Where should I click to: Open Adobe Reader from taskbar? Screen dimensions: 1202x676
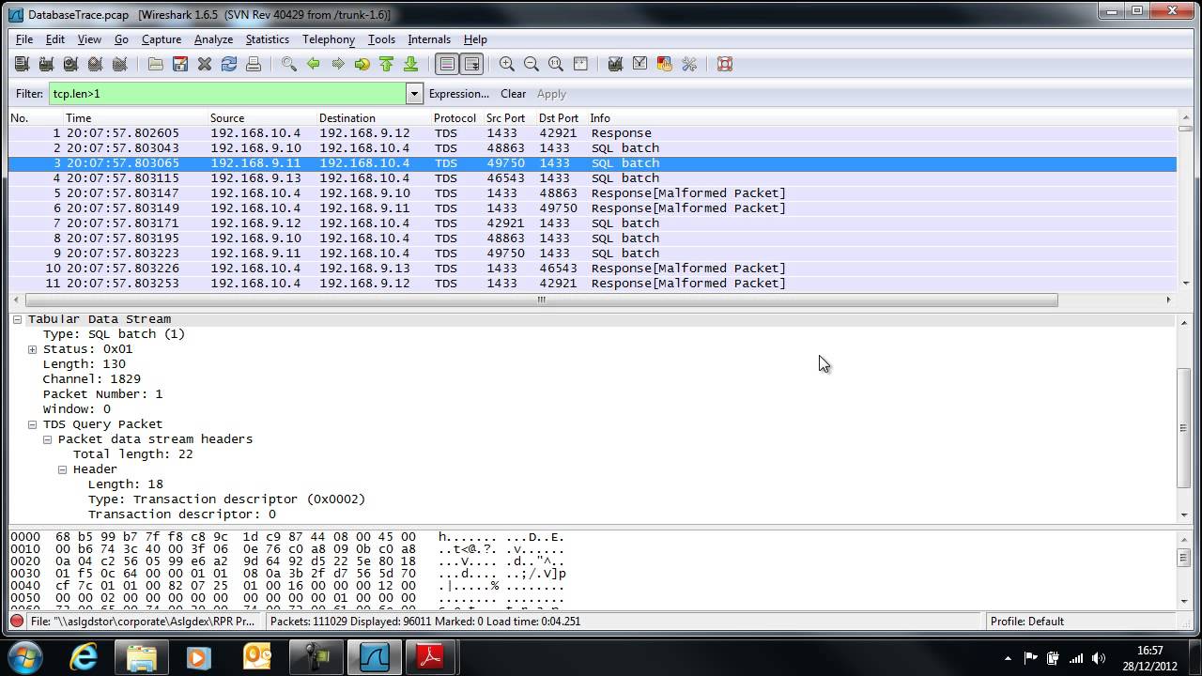coord(430,657)
